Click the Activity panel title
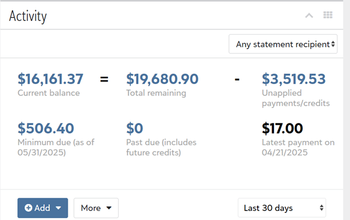Viewport: 350px width, 220px height. click(x=28, y=16)
